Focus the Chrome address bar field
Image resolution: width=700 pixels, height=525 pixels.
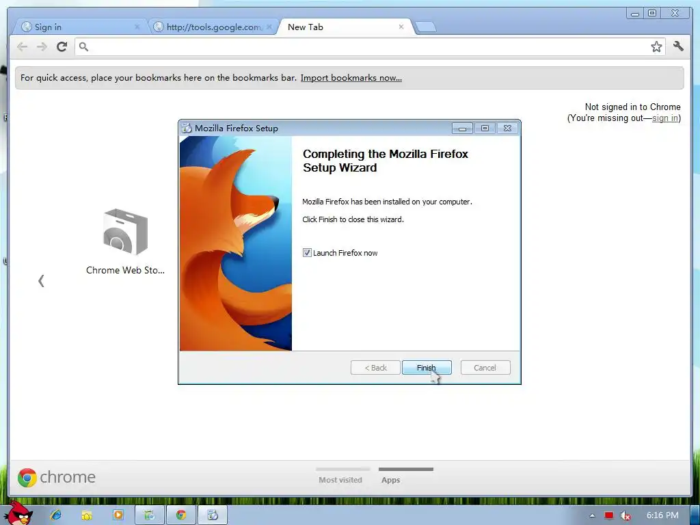click(x=370, y=46)
